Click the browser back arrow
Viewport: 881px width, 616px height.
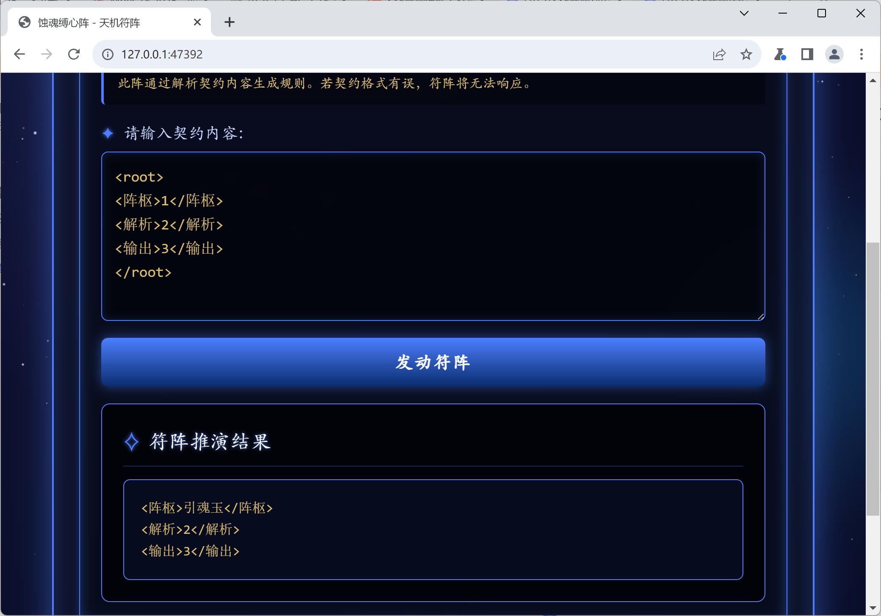[x=19, y=54]
